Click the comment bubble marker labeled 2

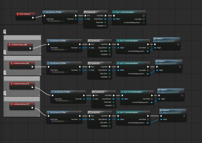(x=5, y=52)
